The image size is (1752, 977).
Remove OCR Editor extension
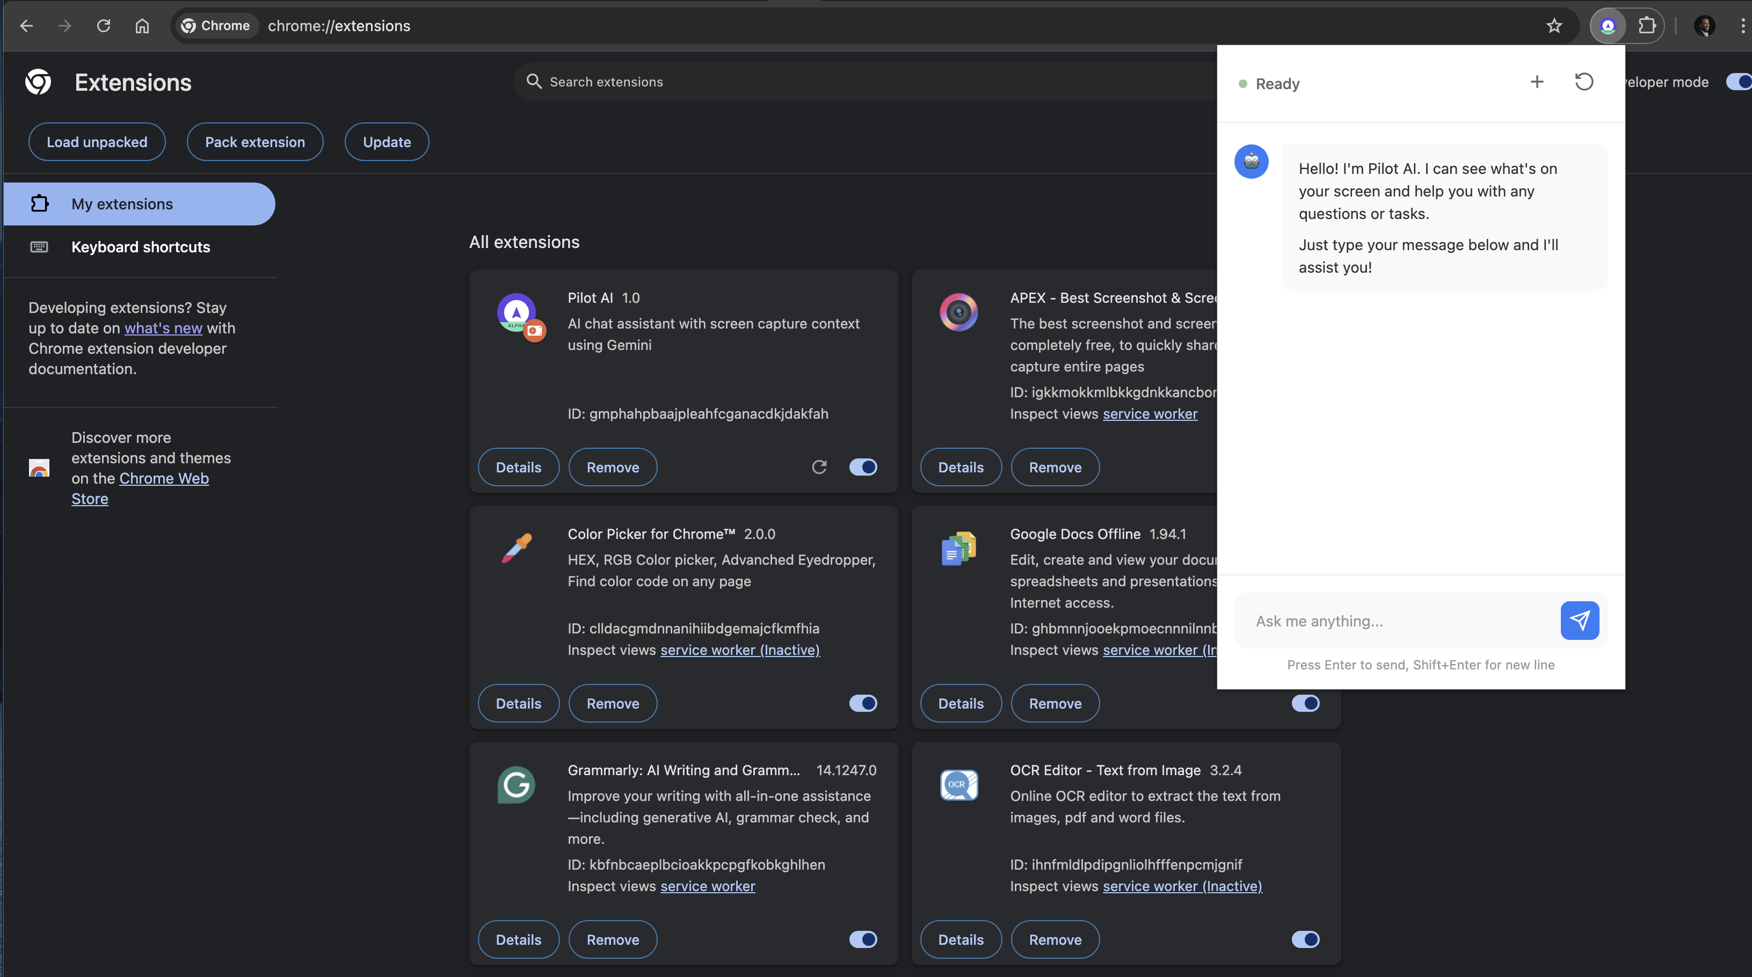tap(1055, 939)
